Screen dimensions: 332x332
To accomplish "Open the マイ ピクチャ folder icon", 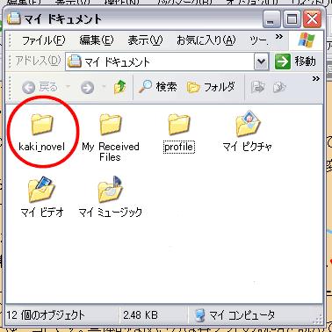I will coord(248,124).
